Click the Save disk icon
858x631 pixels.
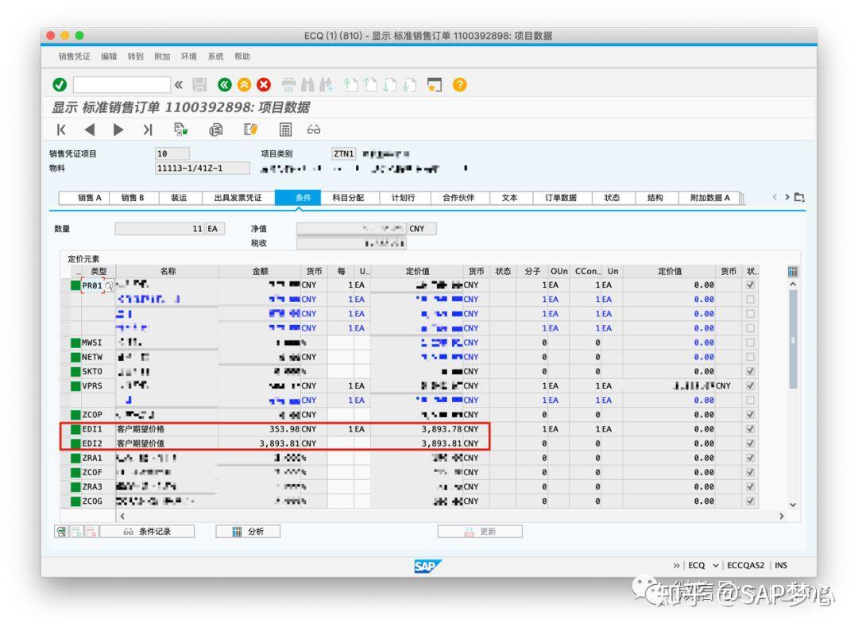(199, 85)
